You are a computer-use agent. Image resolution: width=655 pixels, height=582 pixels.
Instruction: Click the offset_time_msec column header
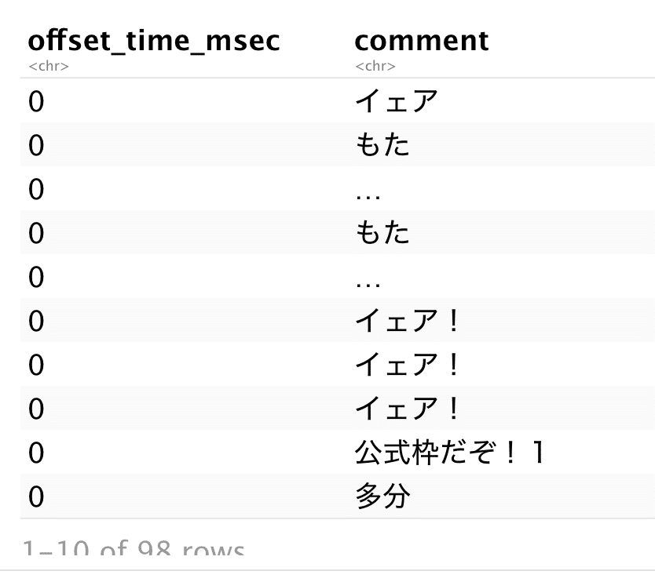click(x=154, y=41)
